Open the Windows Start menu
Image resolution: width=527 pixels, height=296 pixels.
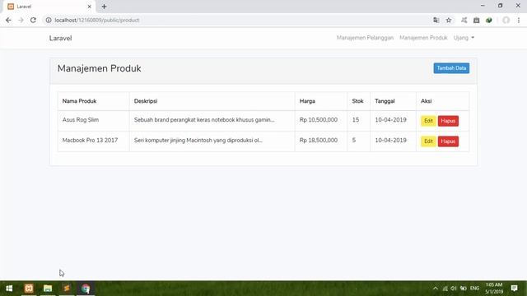9,289
